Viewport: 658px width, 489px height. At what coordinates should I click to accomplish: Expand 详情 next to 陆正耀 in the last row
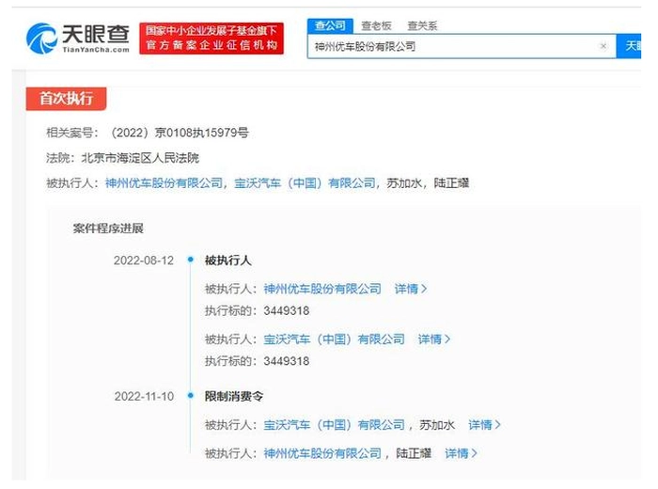461,453
